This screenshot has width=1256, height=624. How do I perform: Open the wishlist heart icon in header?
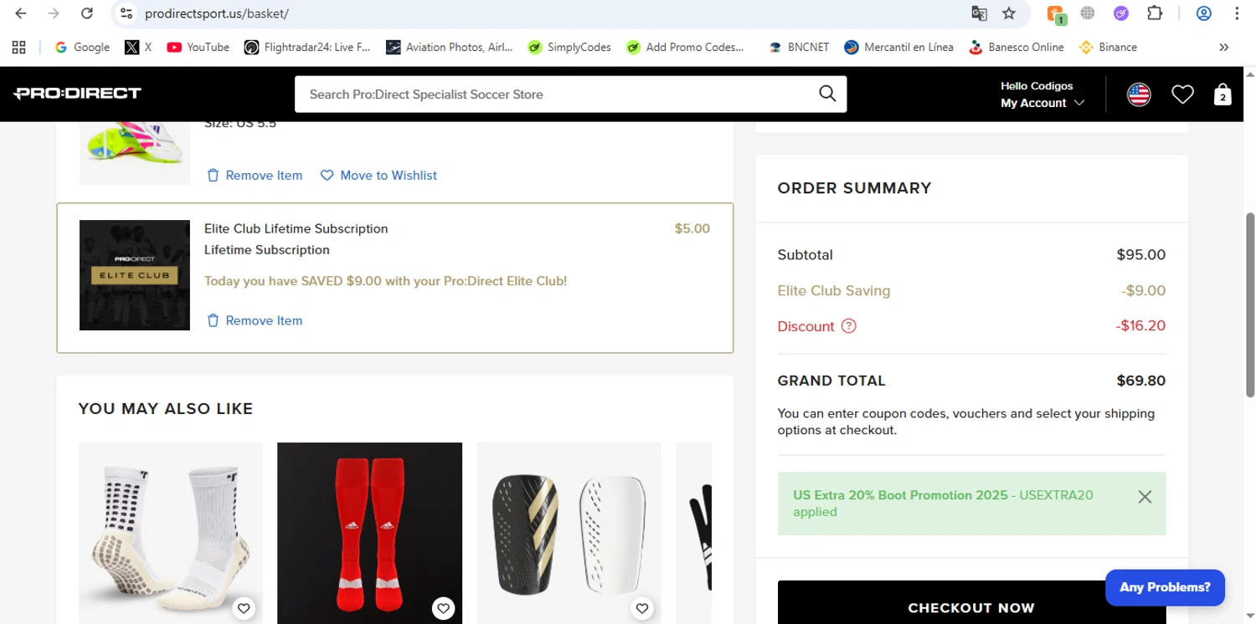[1182, 95]
